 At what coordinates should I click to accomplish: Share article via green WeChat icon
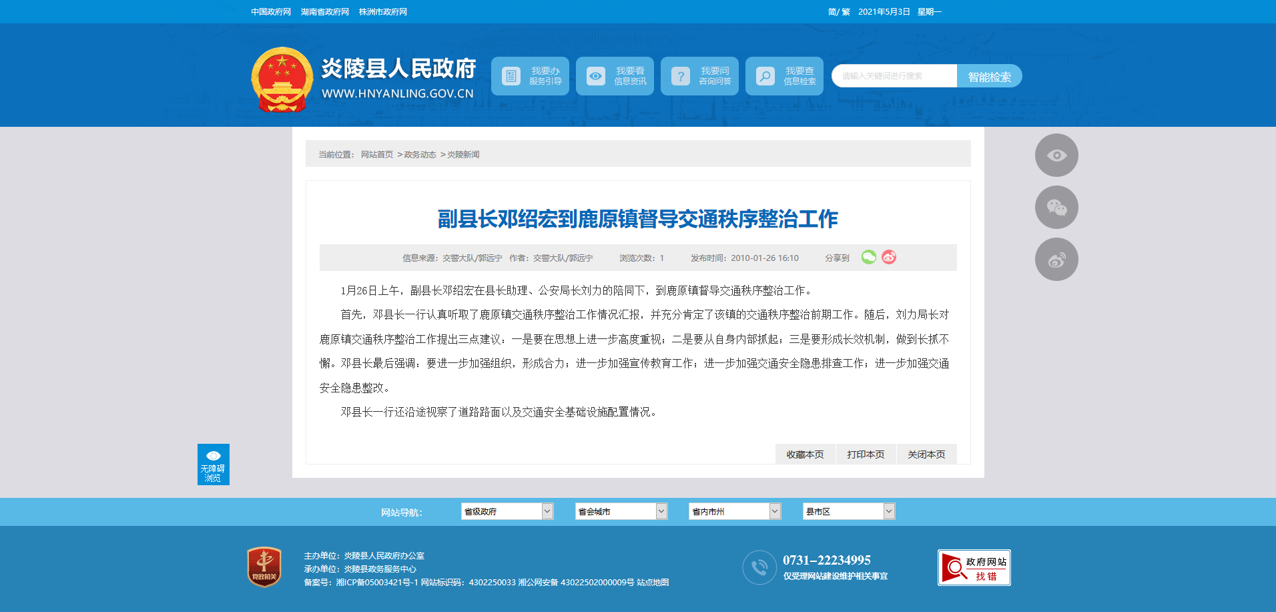click(x=868, y=258)
